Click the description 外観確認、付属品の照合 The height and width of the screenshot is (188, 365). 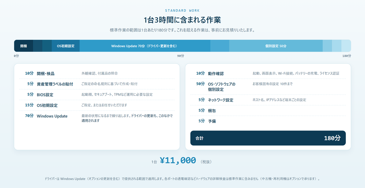(x=100, y=73)
